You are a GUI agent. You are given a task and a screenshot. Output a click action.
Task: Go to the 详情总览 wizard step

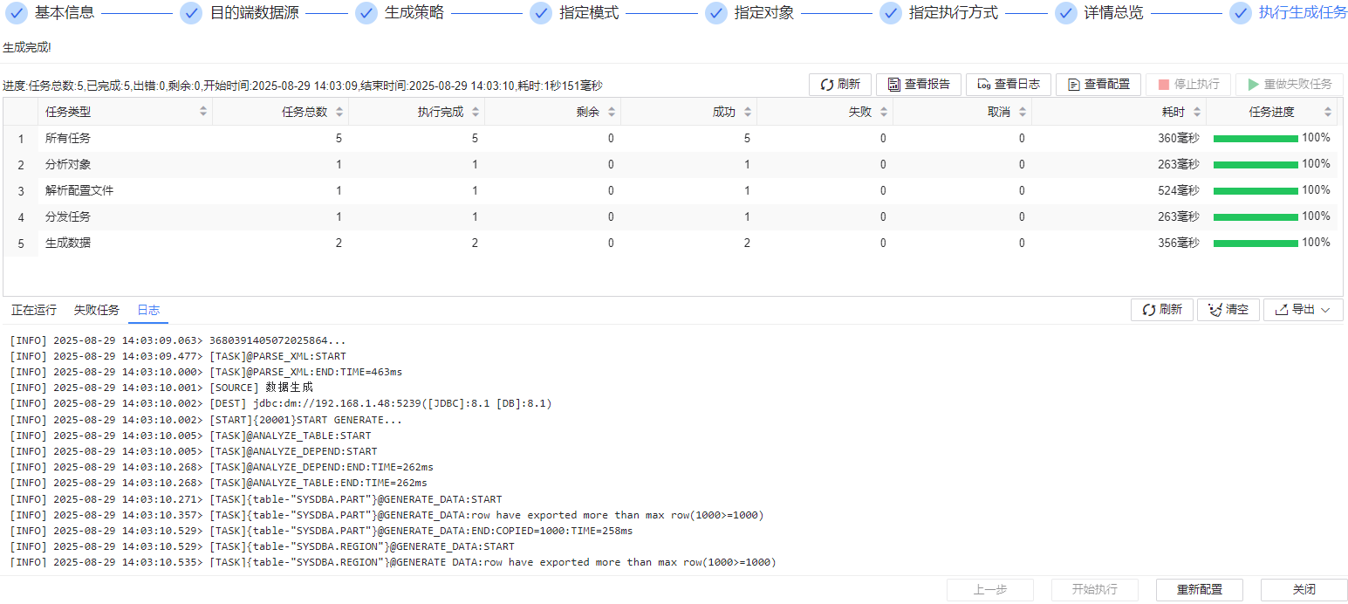point(1113,13)
